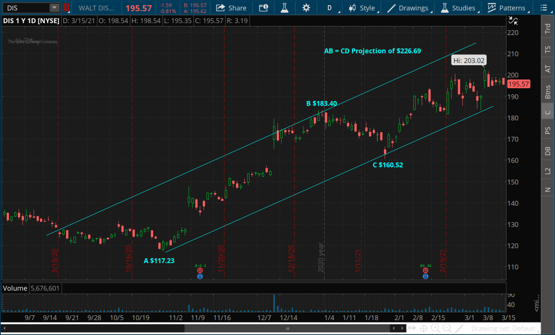Click the 195.57 price tag on axis

(518, 84)
